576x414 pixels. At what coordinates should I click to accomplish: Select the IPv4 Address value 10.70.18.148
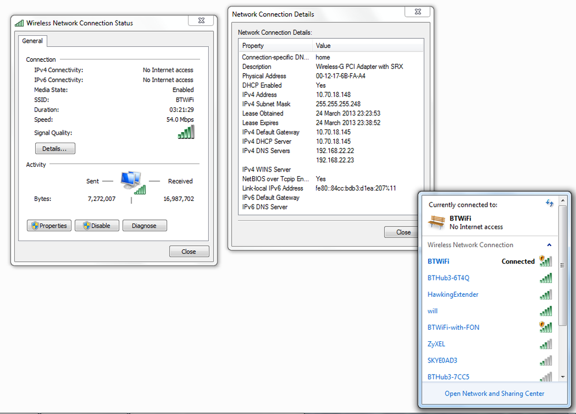pos(333,95)
